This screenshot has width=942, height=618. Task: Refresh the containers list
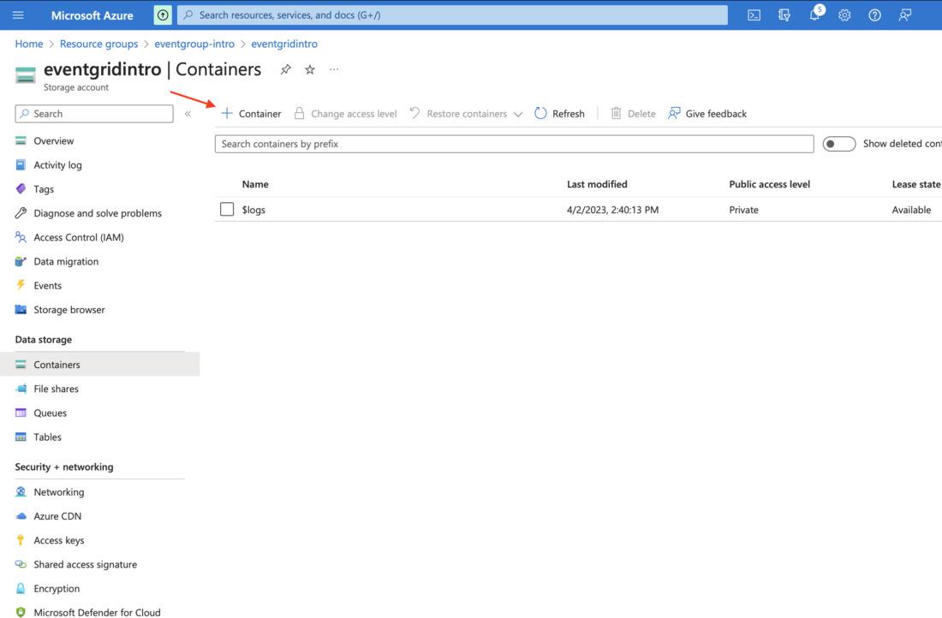pyautogui.click(x=559, y=114)
